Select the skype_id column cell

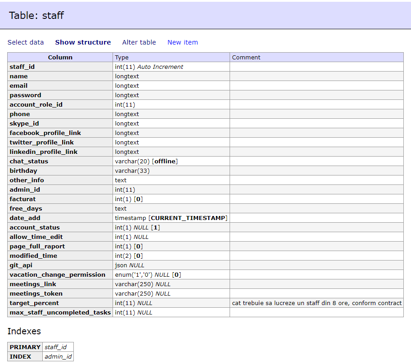[60, 123]
